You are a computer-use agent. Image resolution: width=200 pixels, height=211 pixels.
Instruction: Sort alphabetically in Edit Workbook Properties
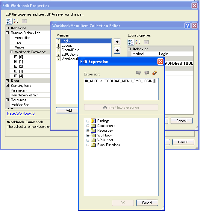tap(16, 21)
